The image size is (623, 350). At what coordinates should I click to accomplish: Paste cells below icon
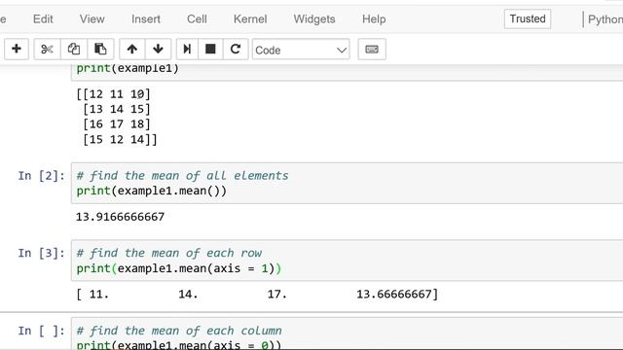(x=100, y=50)
